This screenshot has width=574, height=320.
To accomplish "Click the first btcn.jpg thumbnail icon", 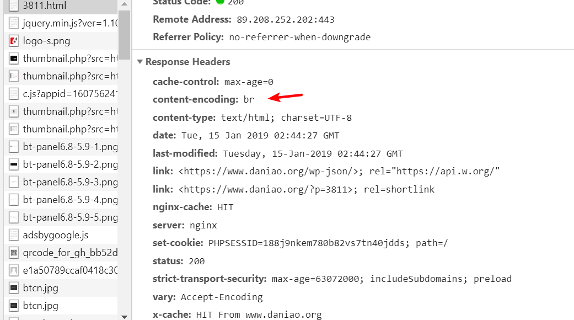I will (14, 288).
